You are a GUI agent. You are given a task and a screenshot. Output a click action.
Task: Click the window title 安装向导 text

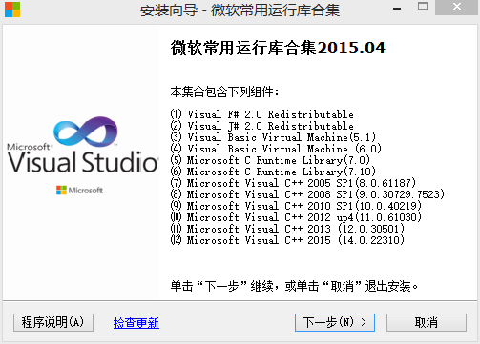169,10
